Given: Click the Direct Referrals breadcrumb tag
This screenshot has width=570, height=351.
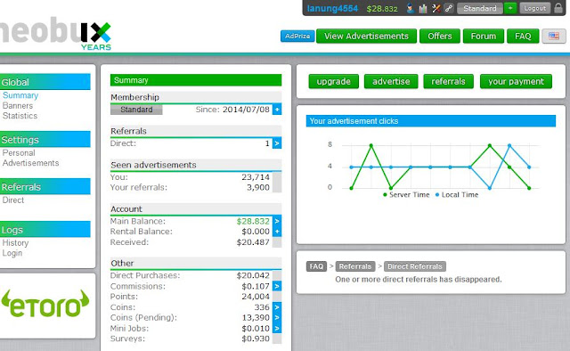Looking at the screenshot, I should click(415, 266).
